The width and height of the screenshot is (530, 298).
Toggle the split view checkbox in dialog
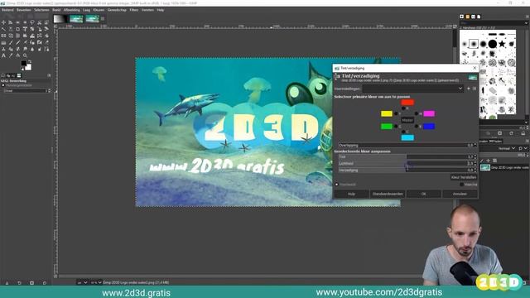[x=462, y=185]
